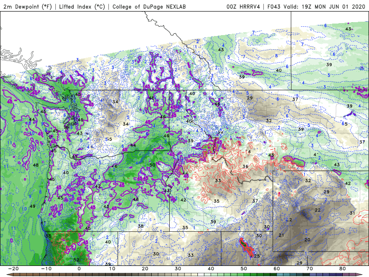Screen dimensions: 369x277
Task: Click the -10 label on the color scale
Action: click(46, 269)
